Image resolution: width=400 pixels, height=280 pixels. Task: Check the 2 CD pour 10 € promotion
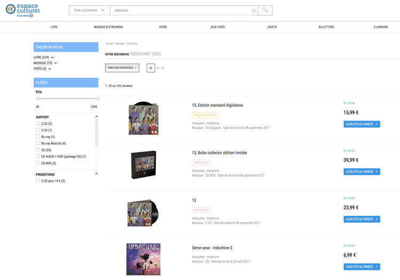(x=38, y=181)
